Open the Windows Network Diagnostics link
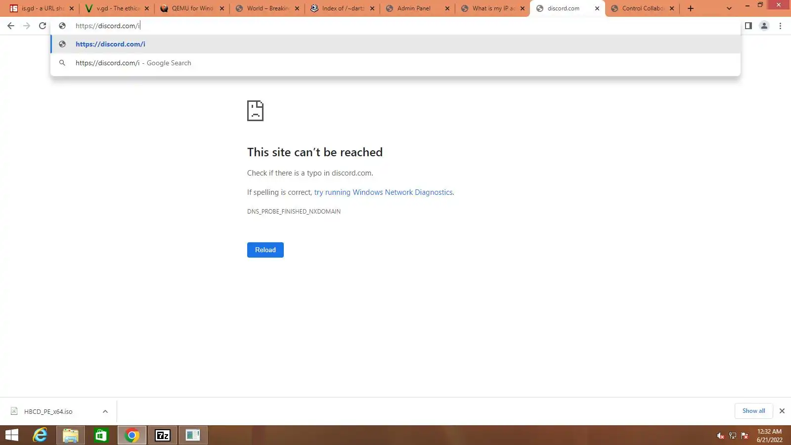Viewport: 791px width, 445px height. tap(383, 192)
